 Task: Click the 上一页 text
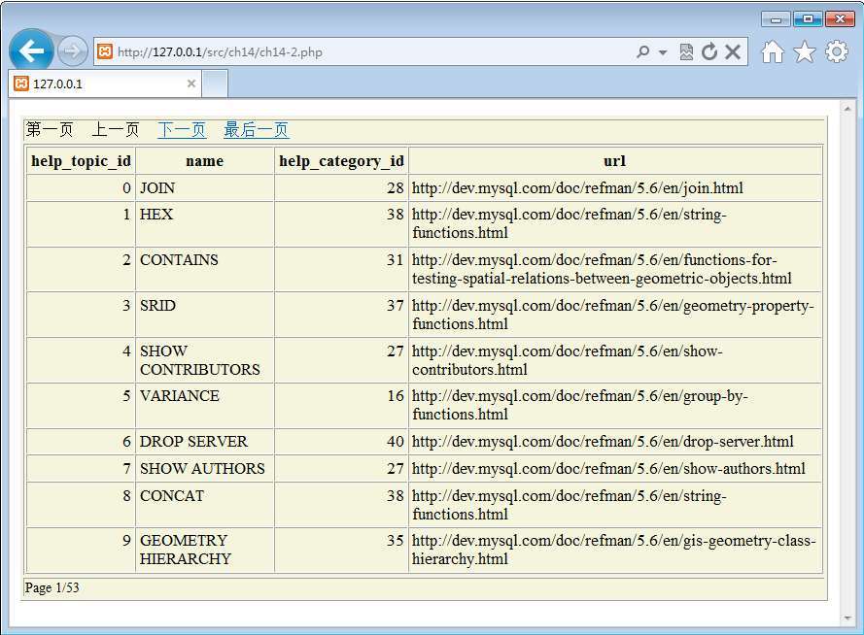click(x=116, y=130)
